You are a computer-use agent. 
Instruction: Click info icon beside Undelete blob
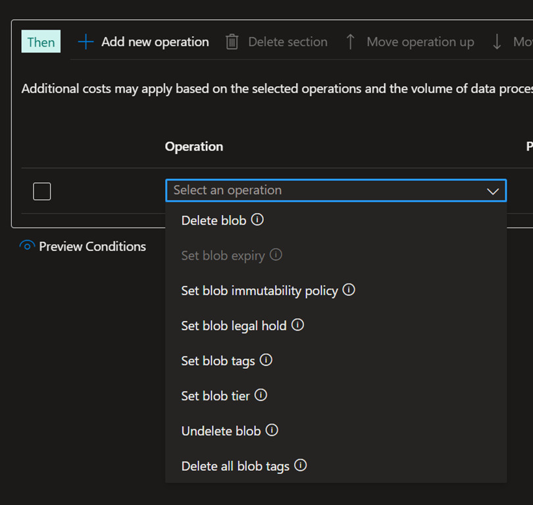272,431
